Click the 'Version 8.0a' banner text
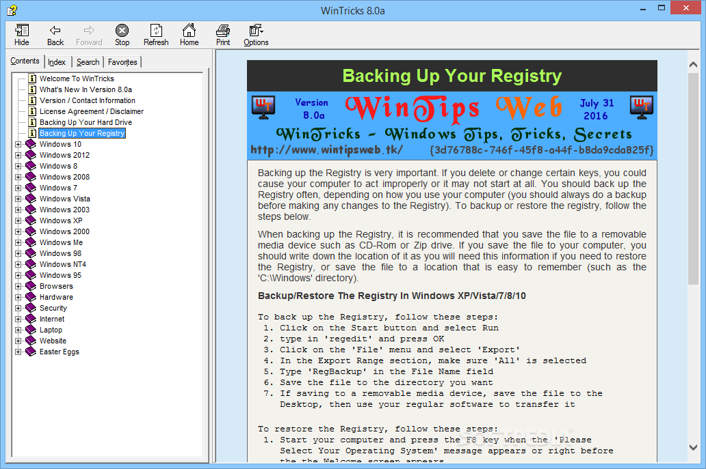The width and height of the screenshot is (706, 469). click(x=311, y=109)
